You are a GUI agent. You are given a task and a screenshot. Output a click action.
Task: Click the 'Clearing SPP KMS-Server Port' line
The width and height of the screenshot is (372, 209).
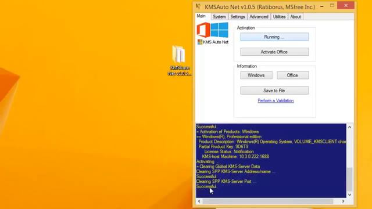pos(226,182)
